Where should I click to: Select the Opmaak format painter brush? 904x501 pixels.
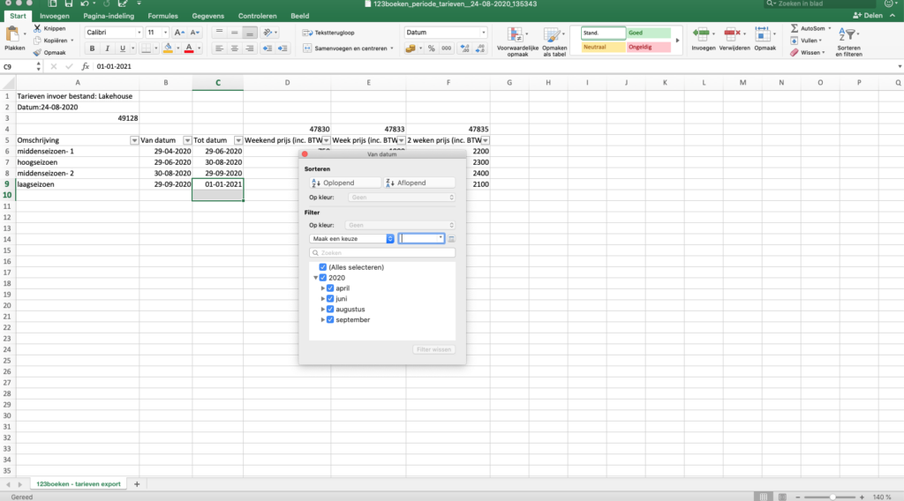coord(37,52)
